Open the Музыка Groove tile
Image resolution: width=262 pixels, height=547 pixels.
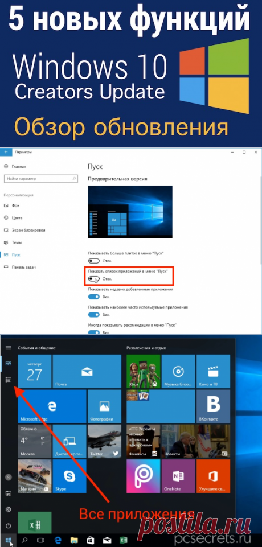tap(178, 371)
